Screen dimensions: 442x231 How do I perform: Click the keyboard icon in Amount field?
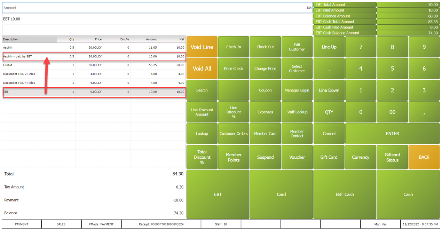pyautogui.click(x=309, y=8)
